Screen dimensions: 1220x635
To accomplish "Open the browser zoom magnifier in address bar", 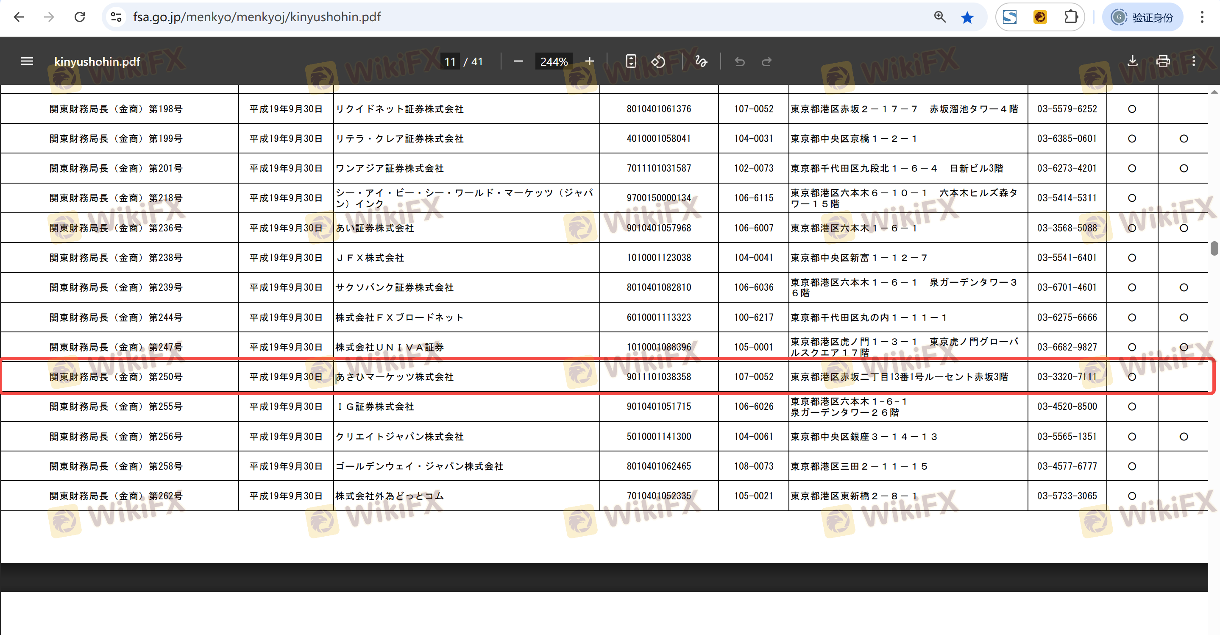I will (x=940, y=17).
